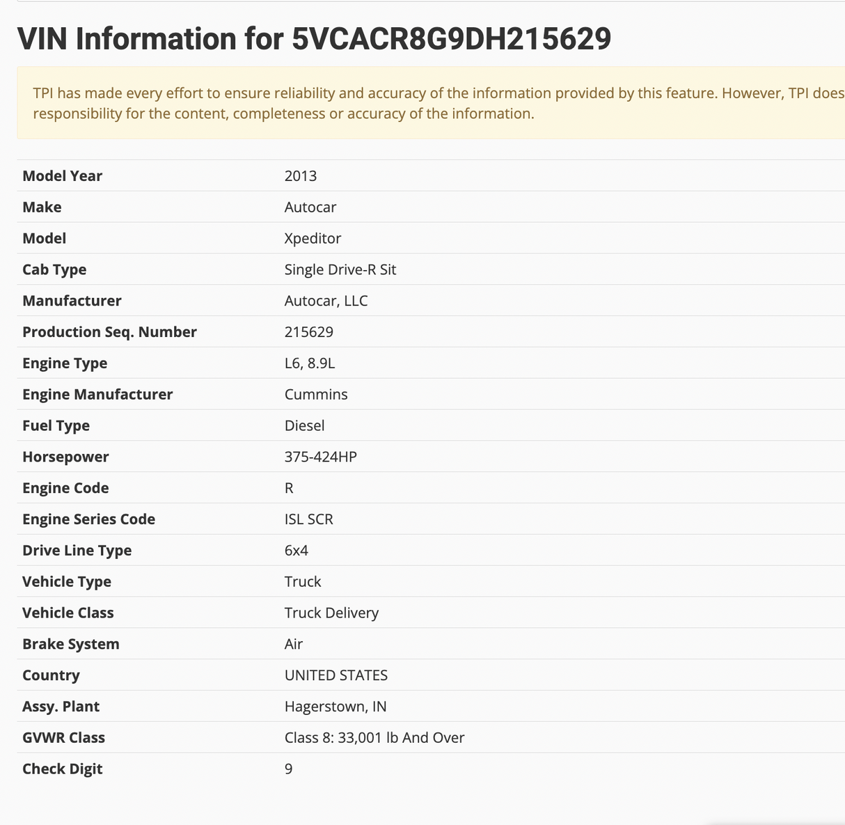Screen dimensions: 845x825
Task: Click the Engine Type value L6, 8.9L
Action: tap(310, 363)
